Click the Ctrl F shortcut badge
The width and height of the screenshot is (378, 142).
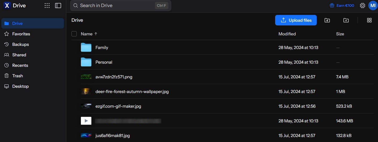pos(162,6)
